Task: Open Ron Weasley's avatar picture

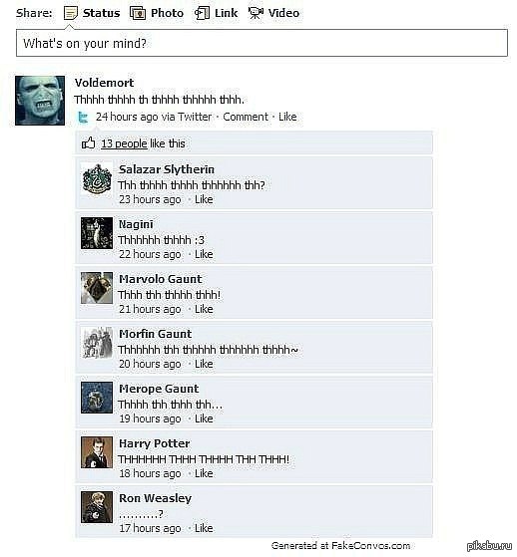Action: [x=97, y=507]
